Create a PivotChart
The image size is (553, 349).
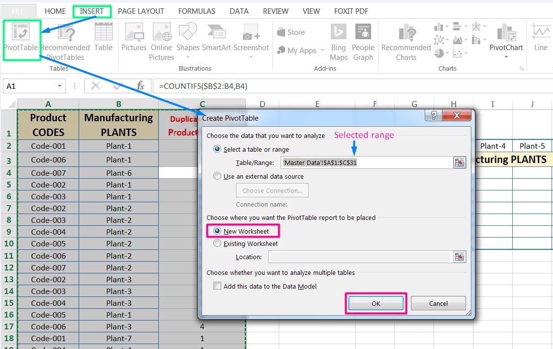pos(506,39)
